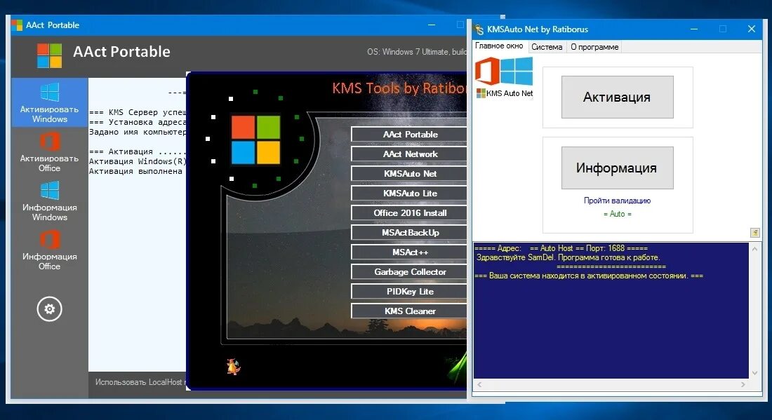
Task: Click 'Задано имя компьютера' line in AAct log
Action: pos(138,132)
